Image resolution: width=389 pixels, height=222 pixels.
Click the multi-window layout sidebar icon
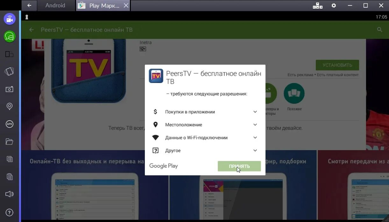[x=10, y=54]
